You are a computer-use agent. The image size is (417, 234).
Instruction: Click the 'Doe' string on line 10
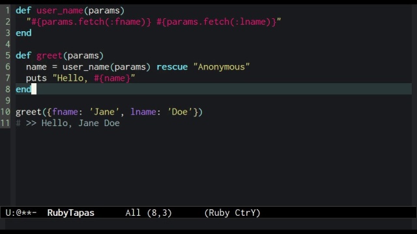pyautogui.click(x=180, y=112)
